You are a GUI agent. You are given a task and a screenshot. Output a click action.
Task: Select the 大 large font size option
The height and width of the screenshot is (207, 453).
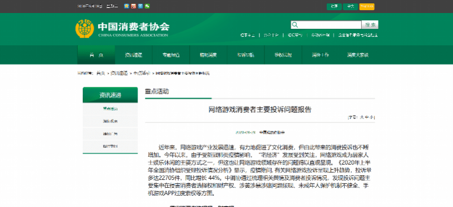coord(361,117)
